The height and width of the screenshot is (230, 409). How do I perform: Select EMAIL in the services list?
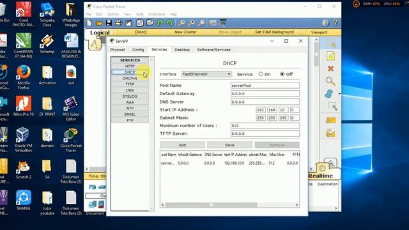tap(130, 114)
